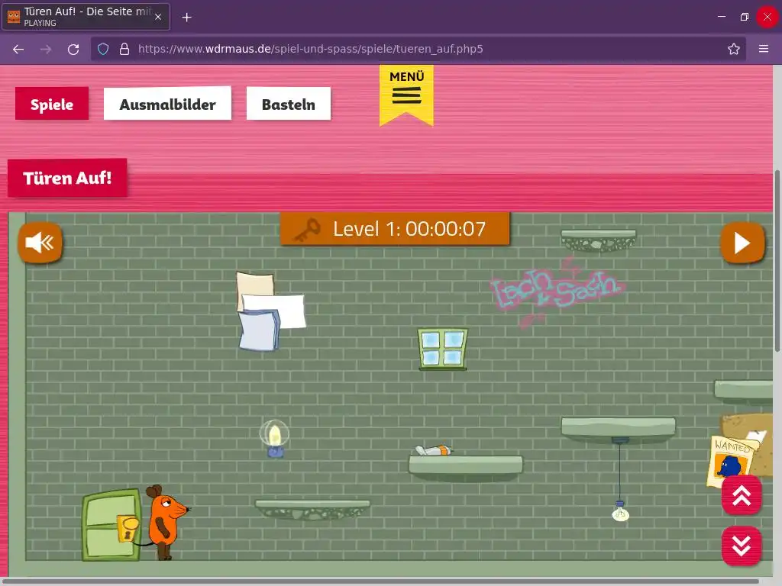Viewport: 782px width, 586px height.
Task: Click the stack of papers on the wall
Action: 270,311
